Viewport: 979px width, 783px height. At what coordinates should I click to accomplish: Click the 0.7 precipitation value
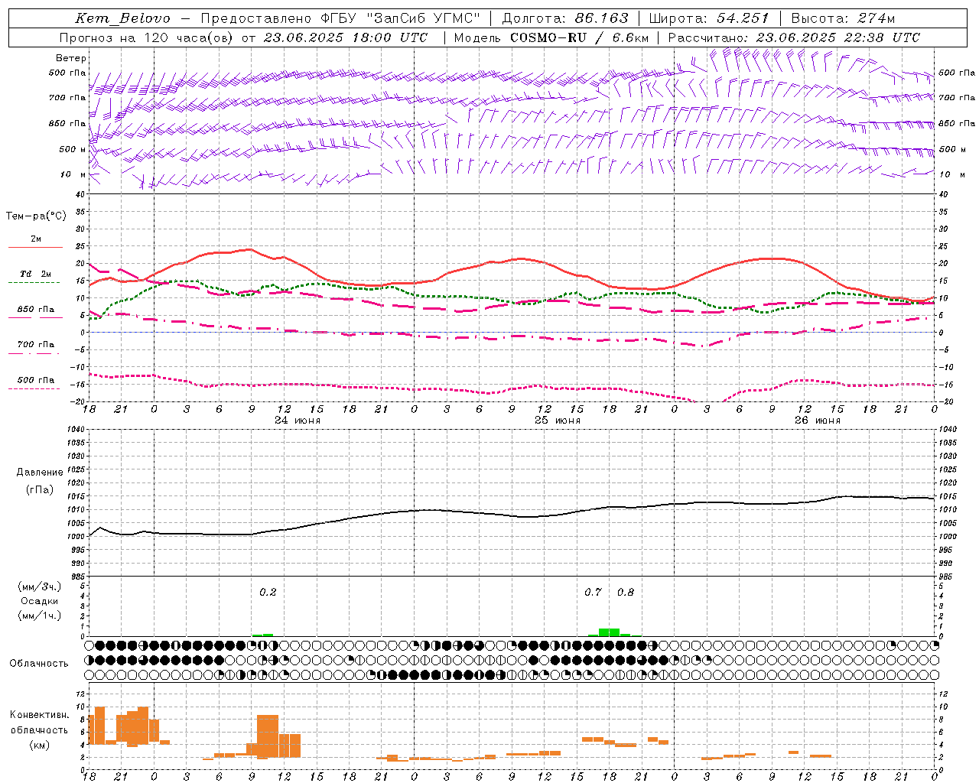pos(593,592)
